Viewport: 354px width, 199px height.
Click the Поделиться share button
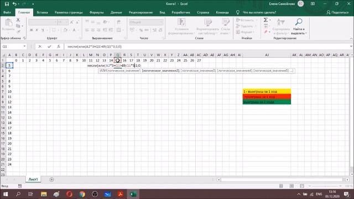pyautogui.click(x=337, y=12)
